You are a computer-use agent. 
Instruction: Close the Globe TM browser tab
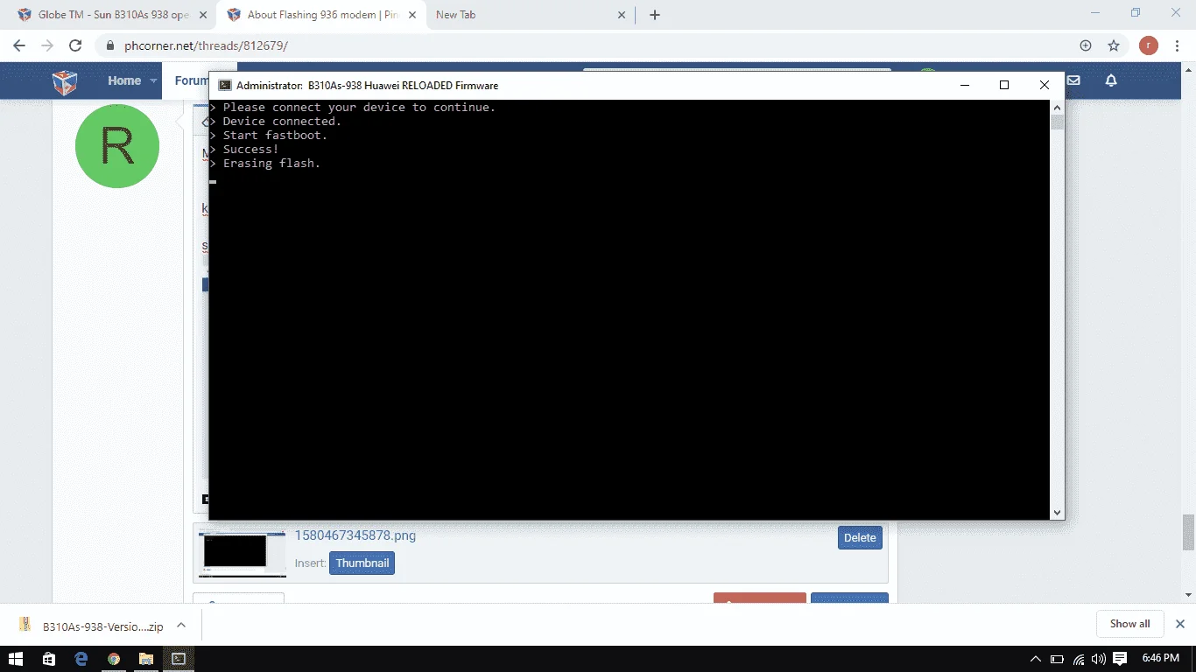(204, 15)
